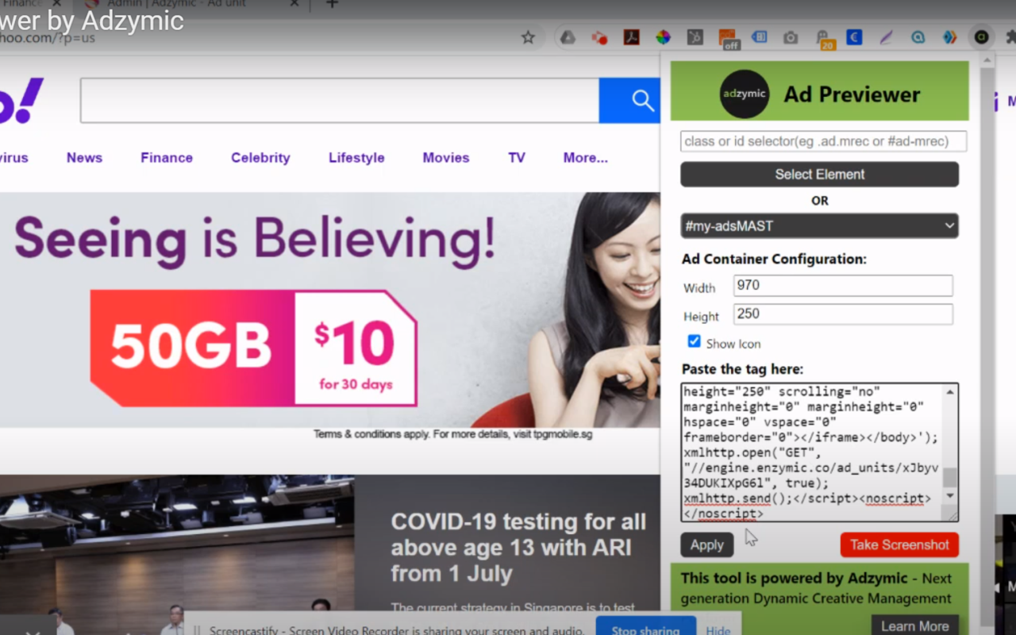Open the Movies section
The width and height of the screenshot is (1016, 635).
(x=446, y=158)
